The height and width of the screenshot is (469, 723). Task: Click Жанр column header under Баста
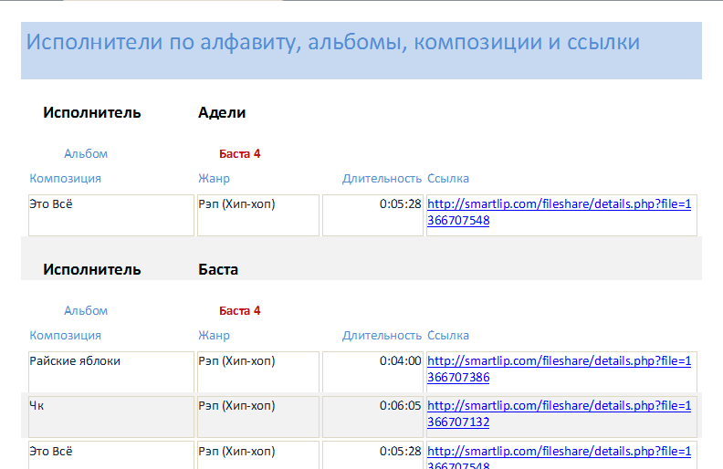(214, 336)
